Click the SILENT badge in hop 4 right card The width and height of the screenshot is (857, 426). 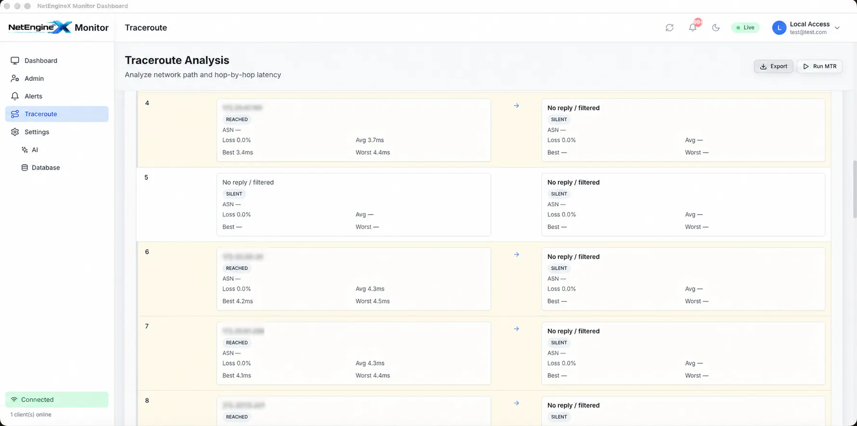pyautogui.click(x=559, y=120)
